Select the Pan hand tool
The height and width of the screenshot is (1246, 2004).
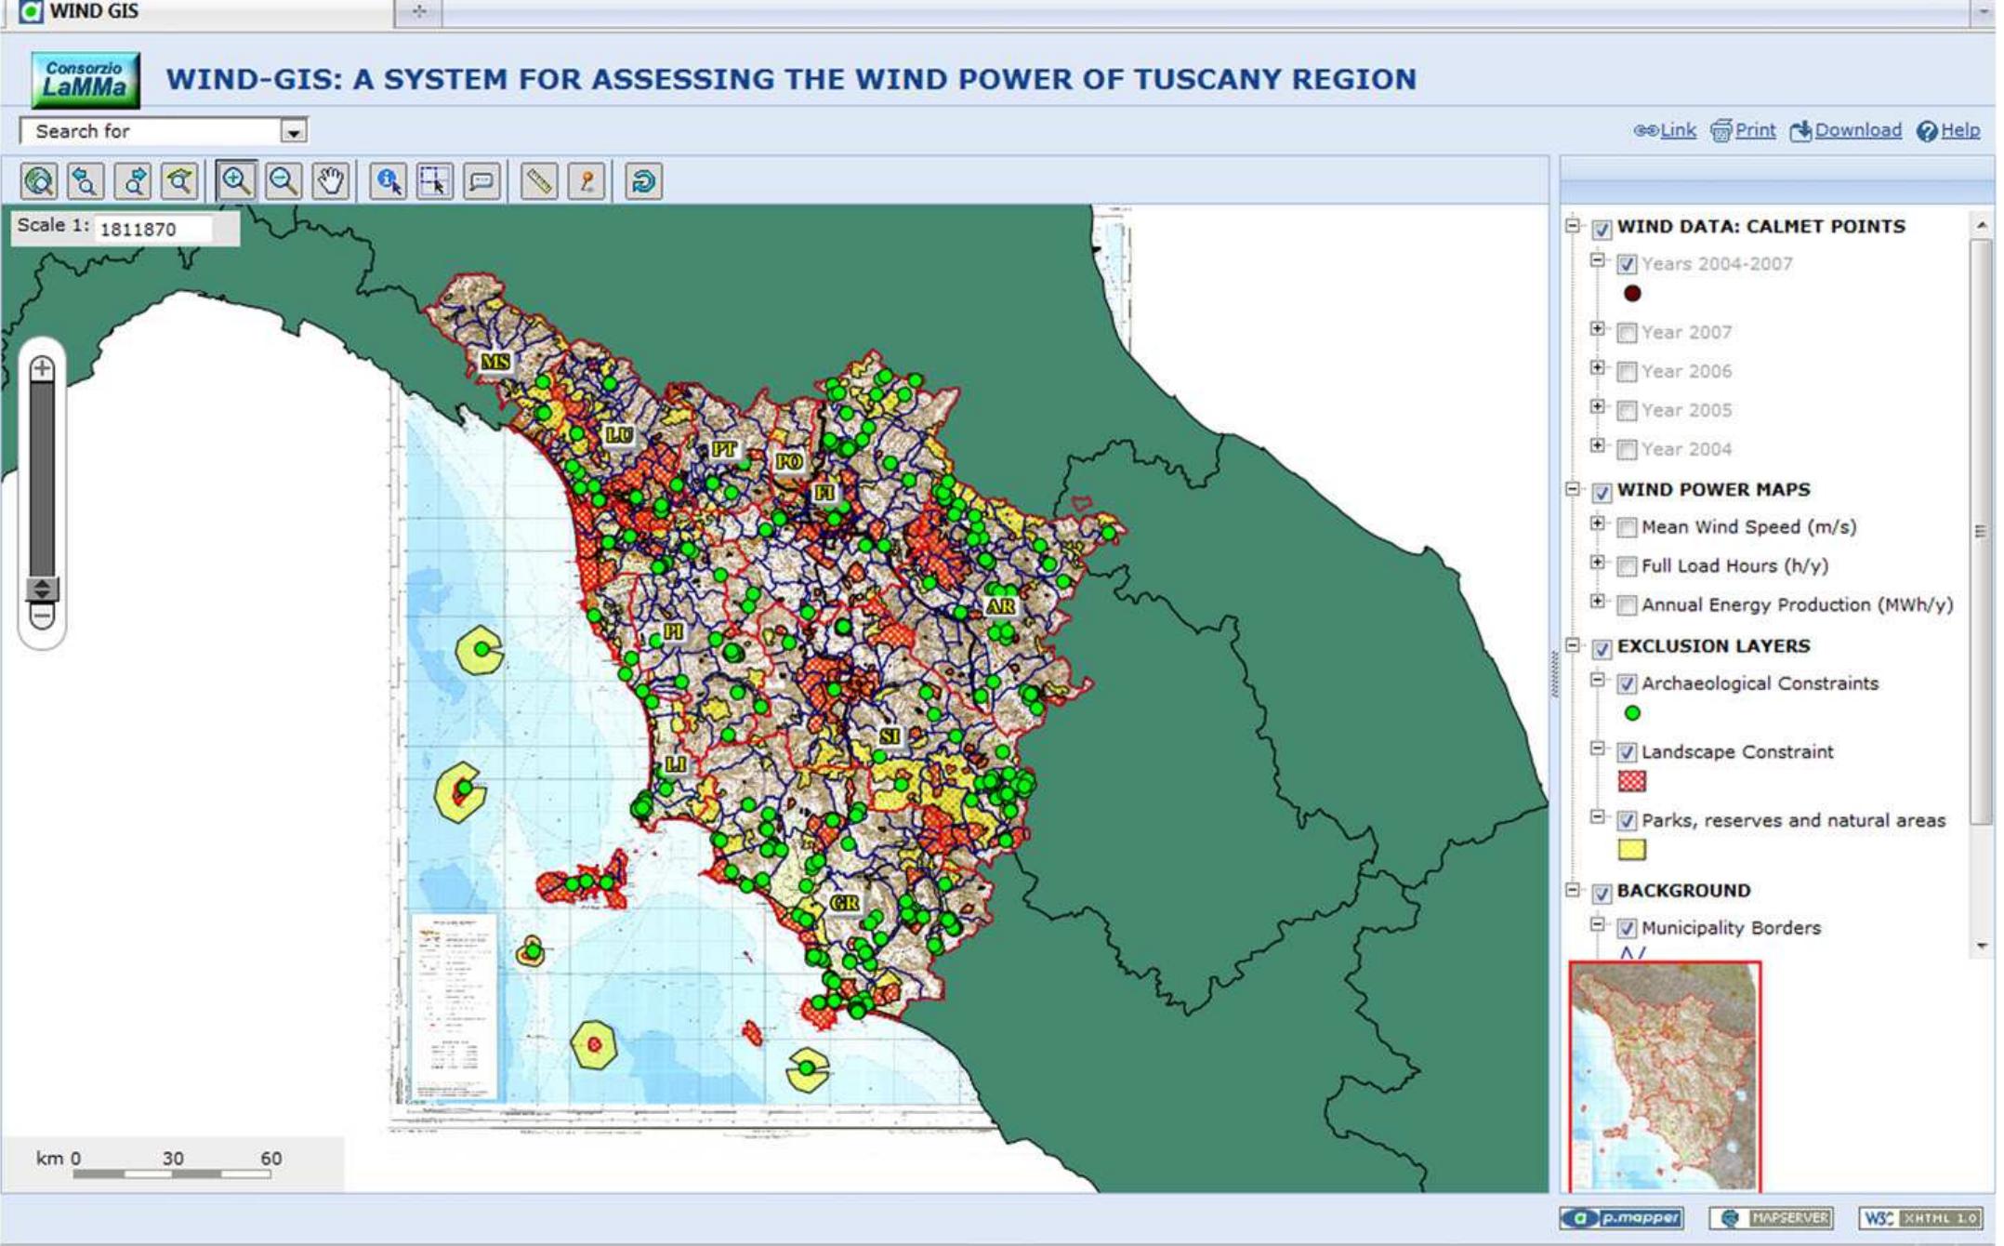point(331,180)
